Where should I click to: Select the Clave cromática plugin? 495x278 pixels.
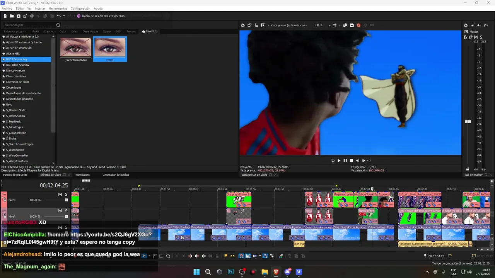coord(26,76)
